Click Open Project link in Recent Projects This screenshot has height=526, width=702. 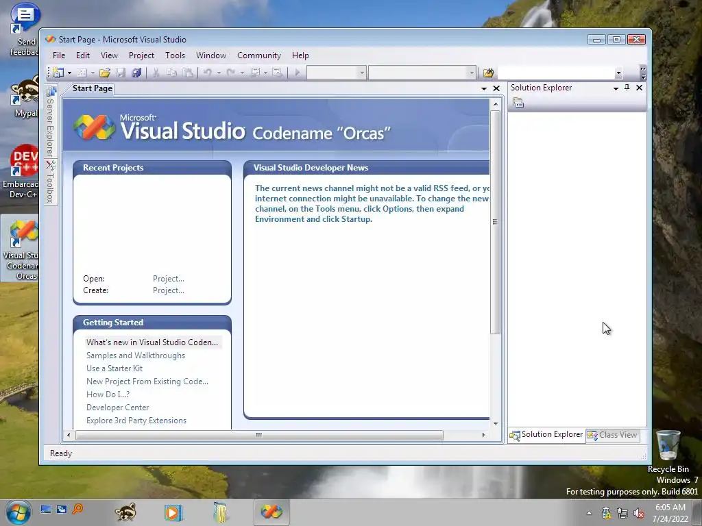click(x=169, y=279)
